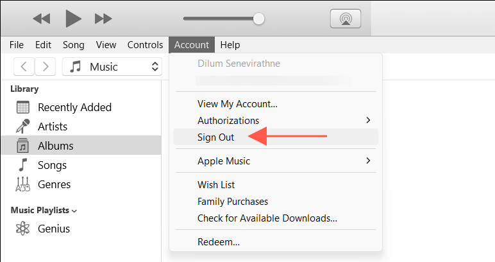Choose Sign Out from Account menu
The width and height of the screenshot is (495, 262).
276,137
